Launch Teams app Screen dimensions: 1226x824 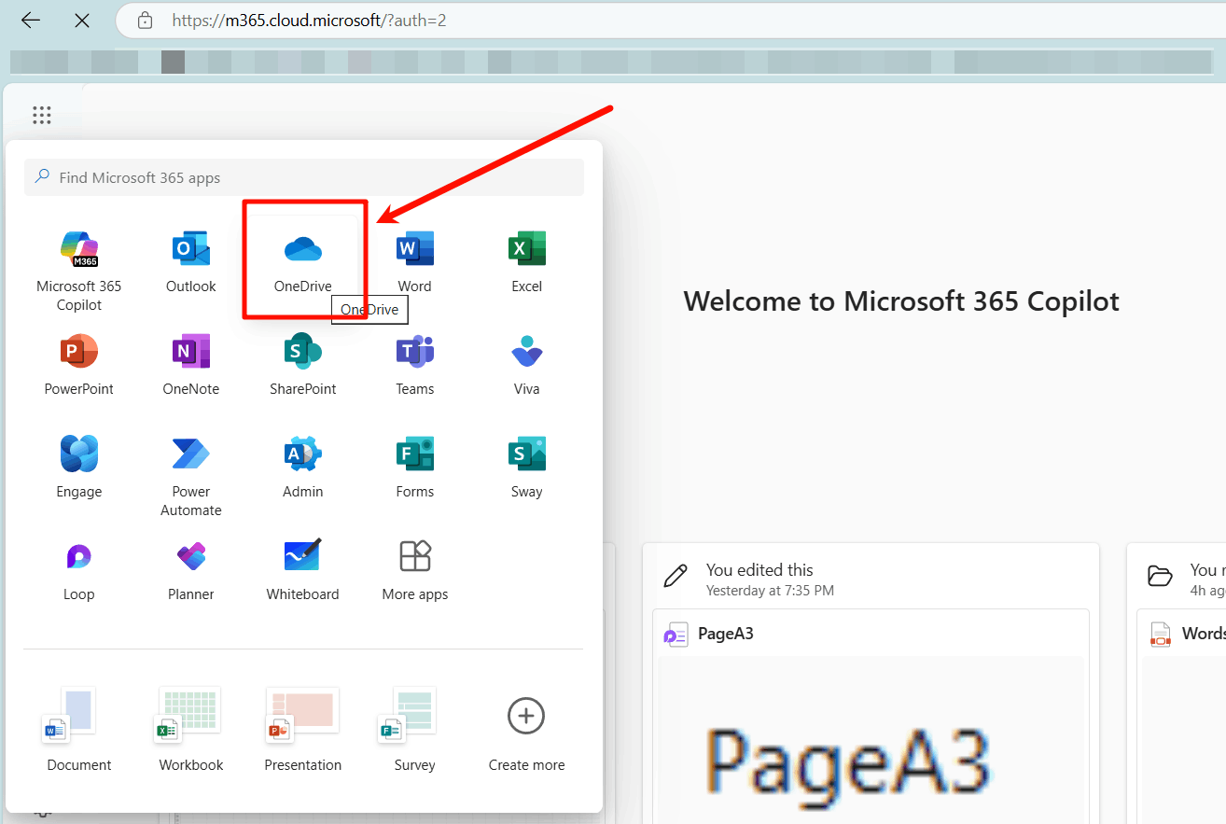coord(415,364)
